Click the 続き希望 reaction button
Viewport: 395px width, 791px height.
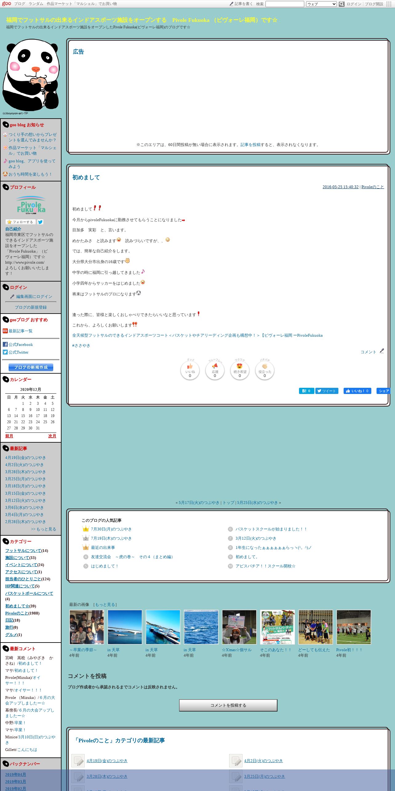(240, 371)
